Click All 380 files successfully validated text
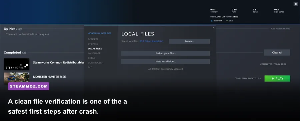This screenshot has height=121, width=300. pyautogui.click(x=165, y=69)
